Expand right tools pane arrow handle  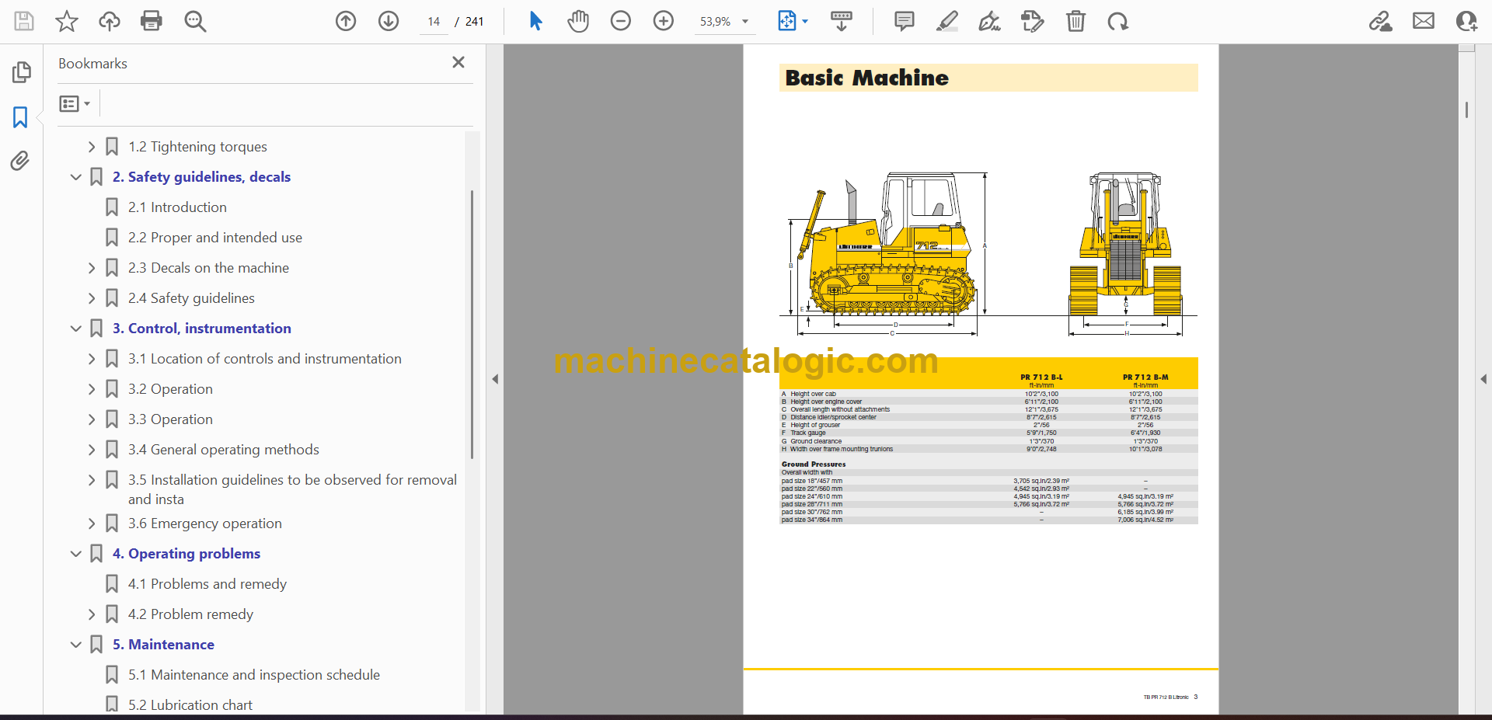pos(1483,379)
